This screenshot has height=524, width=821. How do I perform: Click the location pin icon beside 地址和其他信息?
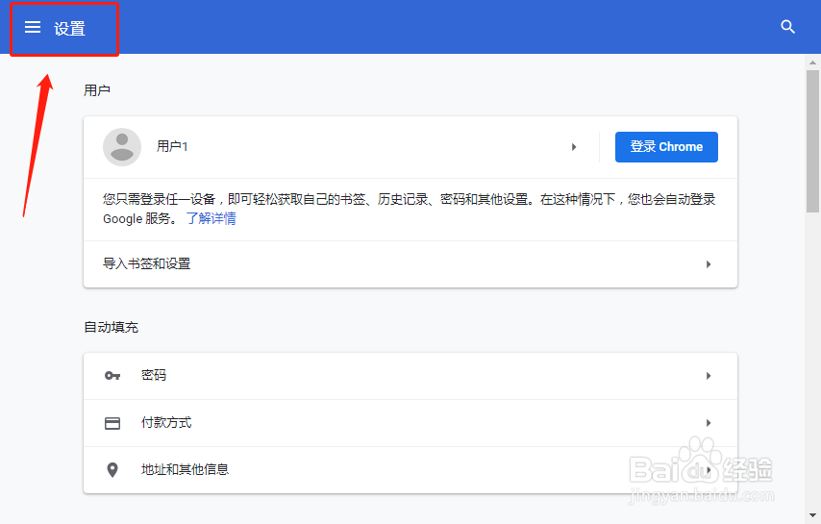(112, 470)
